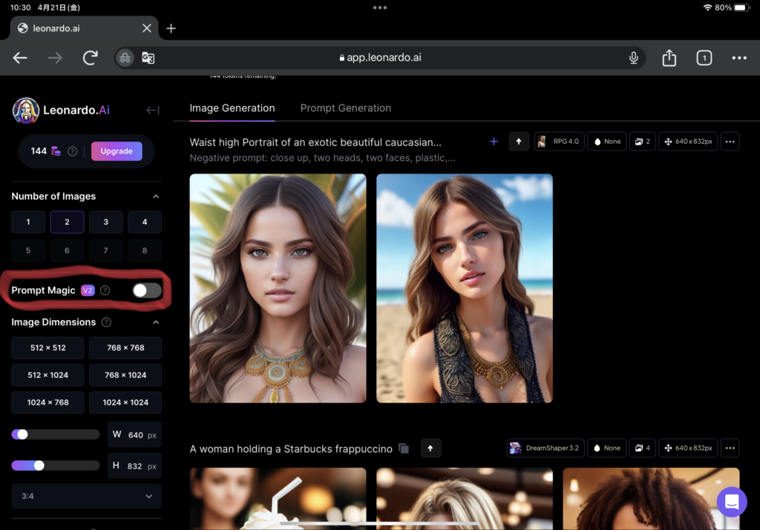The width and height of the screenshot is (760, 530).
Task: Copy the Starbucks frappuccino prompt
Action: click(x=404, y=448)
